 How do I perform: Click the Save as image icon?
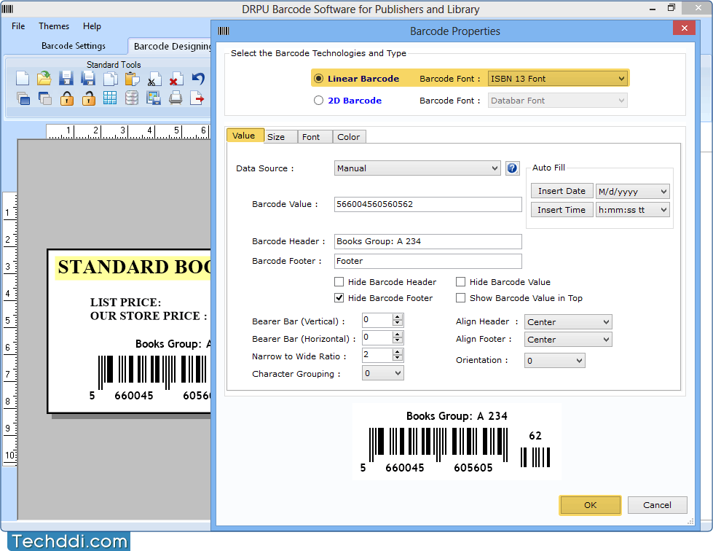point(154,98)
